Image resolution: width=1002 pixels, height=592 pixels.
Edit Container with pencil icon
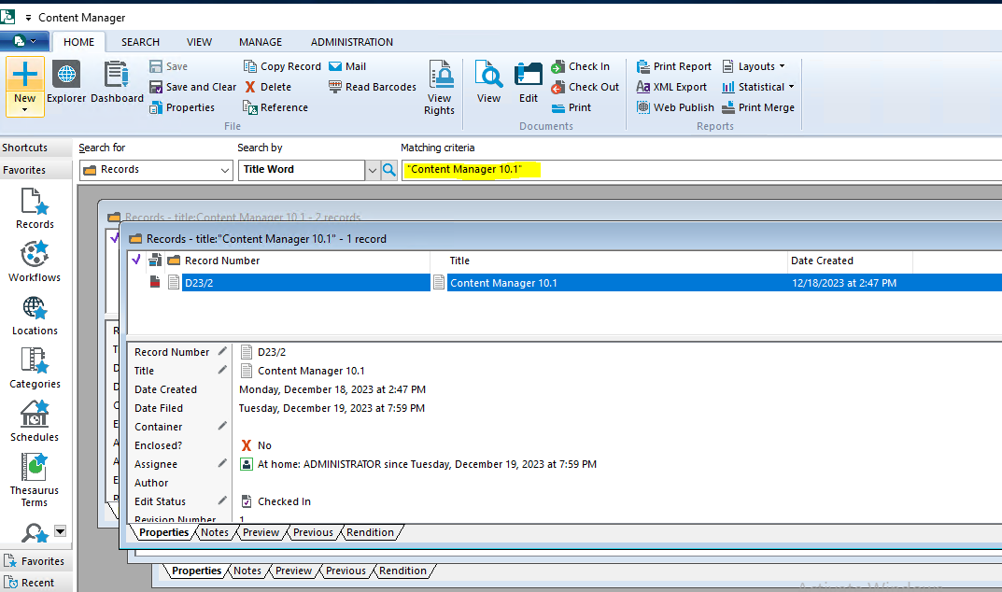point(222,426)
